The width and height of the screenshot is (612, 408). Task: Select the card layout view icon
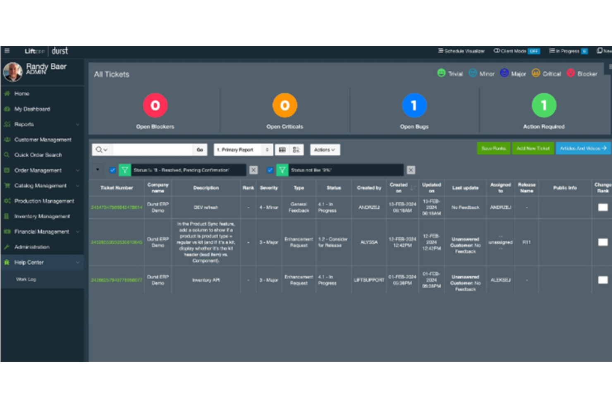click(296, 149)
